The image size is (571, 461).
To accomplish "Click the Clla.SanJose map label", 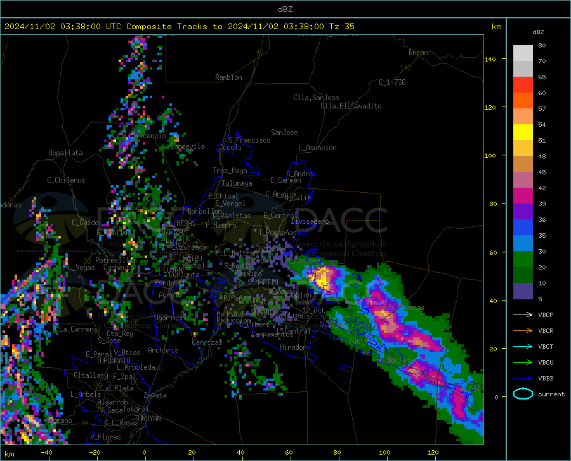I will tap(316, 98).
